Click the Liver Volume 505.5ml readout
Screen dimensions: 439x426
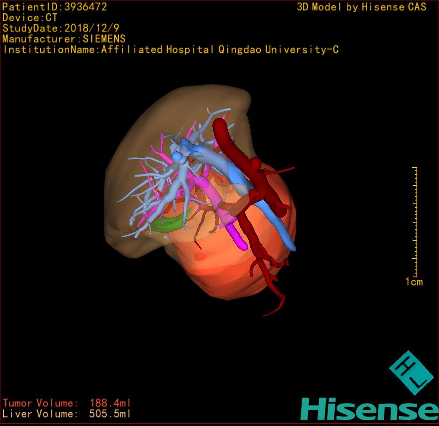[67, 414]
